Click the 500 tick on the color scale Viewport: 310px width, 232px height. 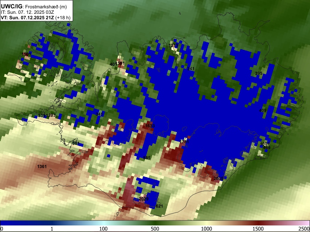(155, 229)
